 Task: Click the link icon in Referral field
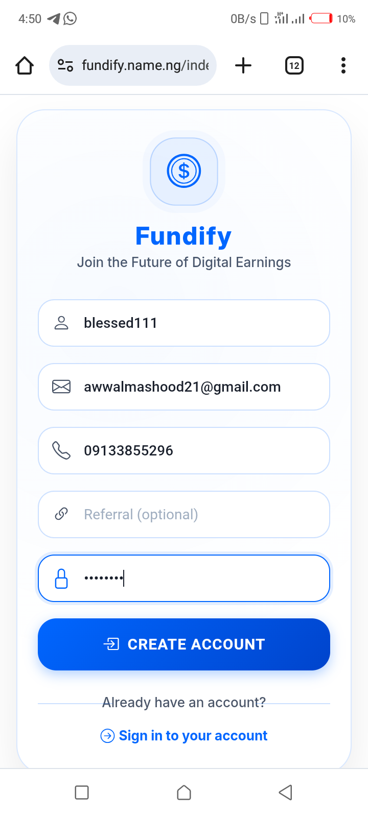[61, 514]
